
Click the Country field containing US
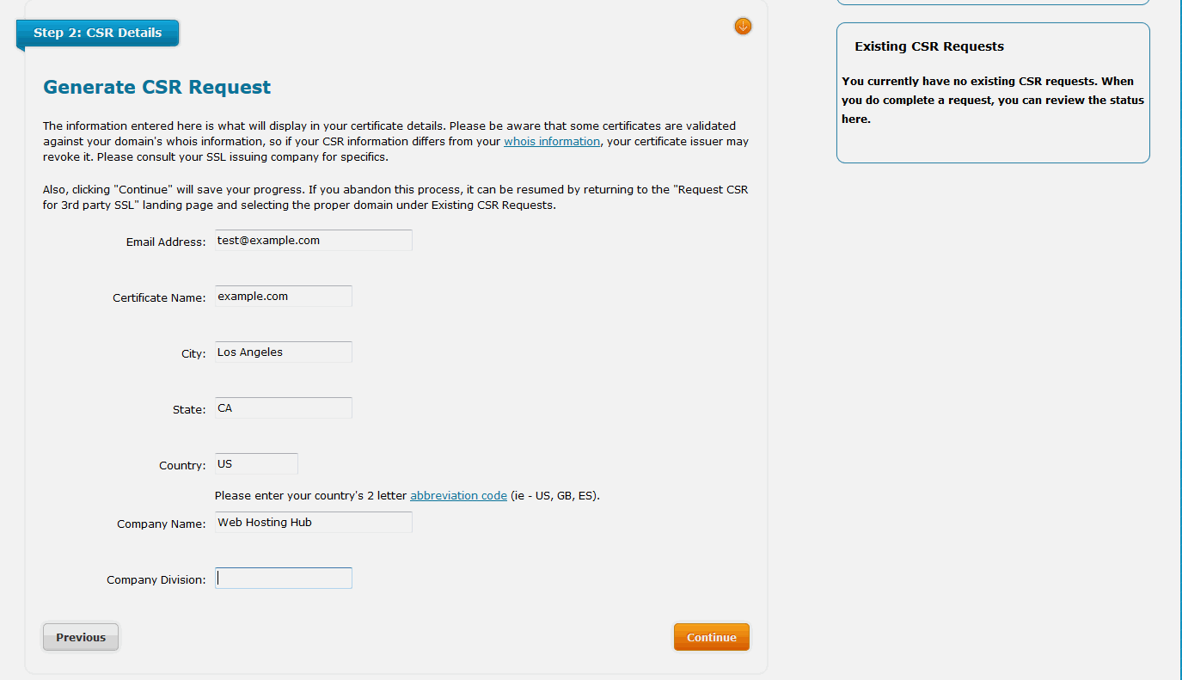256,464
